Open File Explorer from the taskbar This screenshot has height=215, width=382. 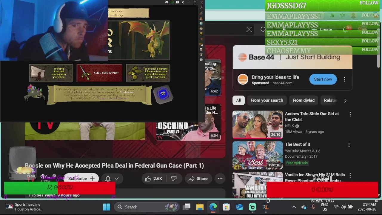click(200, 207)
